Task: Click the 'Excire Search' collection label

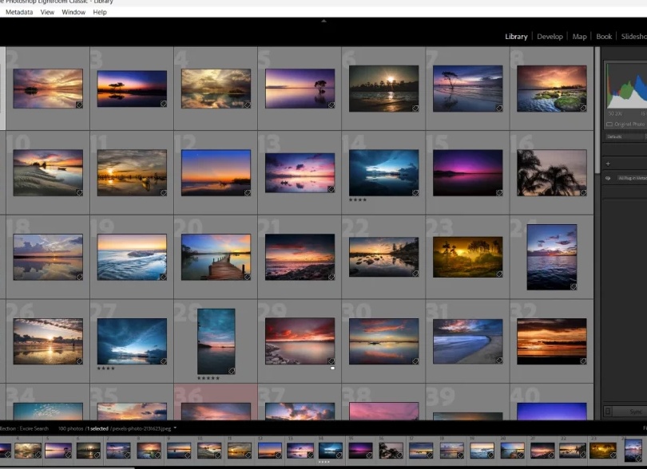Action: pos(34,428)
